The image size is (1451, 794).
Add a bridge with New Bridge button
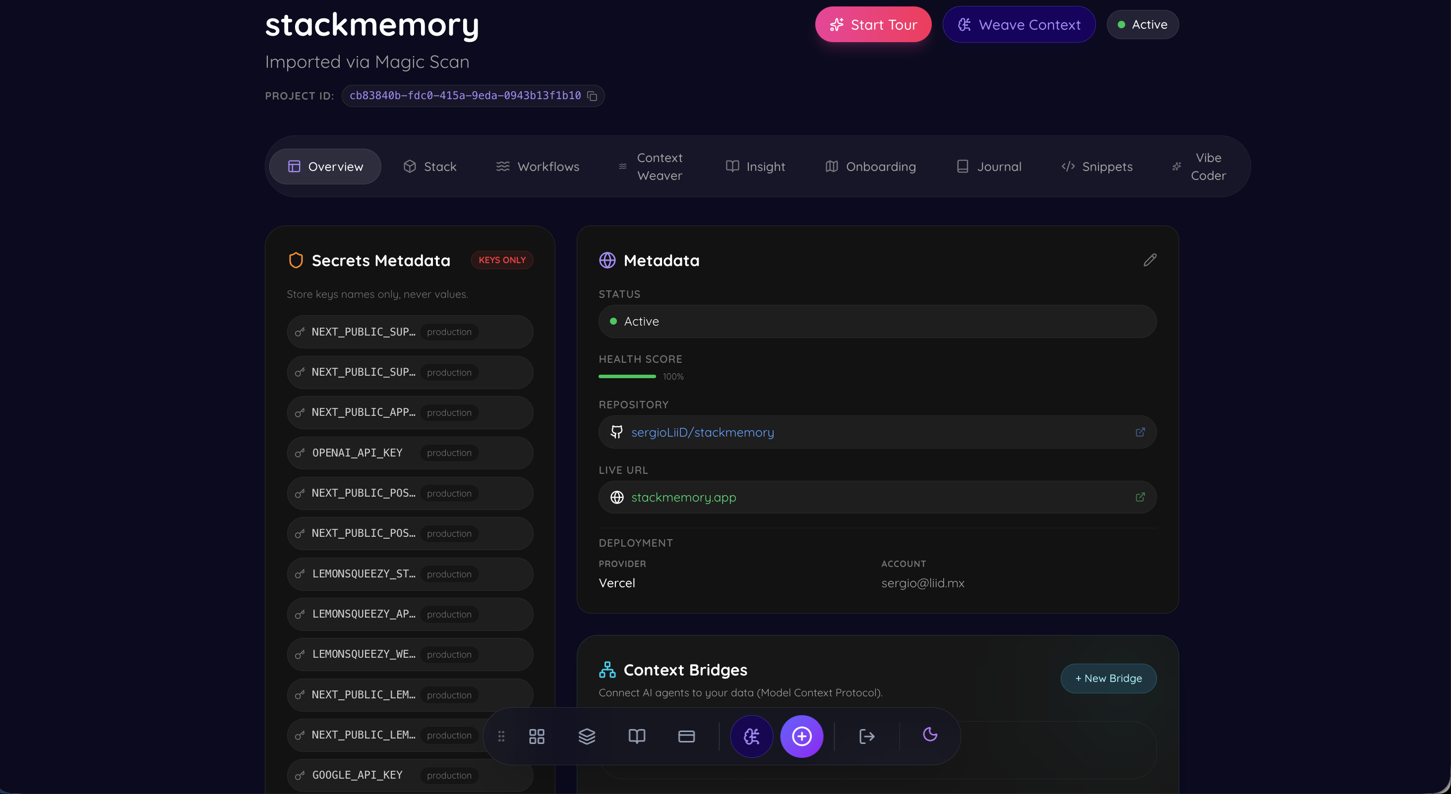(1108, 678)
